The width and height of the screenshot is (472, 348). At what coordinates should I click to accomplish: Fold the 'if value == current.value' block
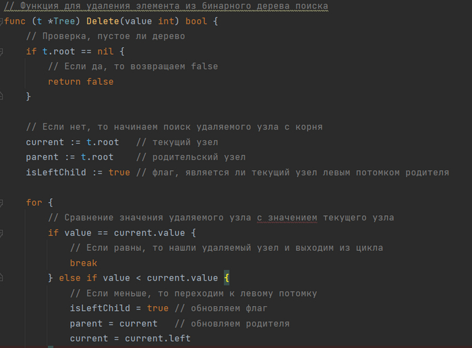coord(2,233)
